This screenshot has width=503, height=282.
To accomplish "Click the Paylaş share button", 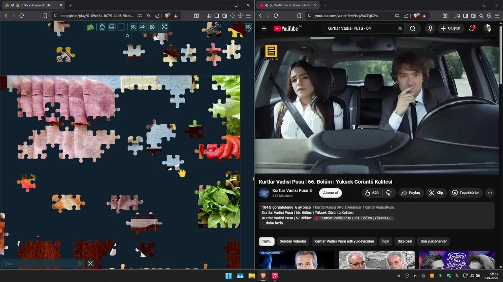I will (410, 193).
